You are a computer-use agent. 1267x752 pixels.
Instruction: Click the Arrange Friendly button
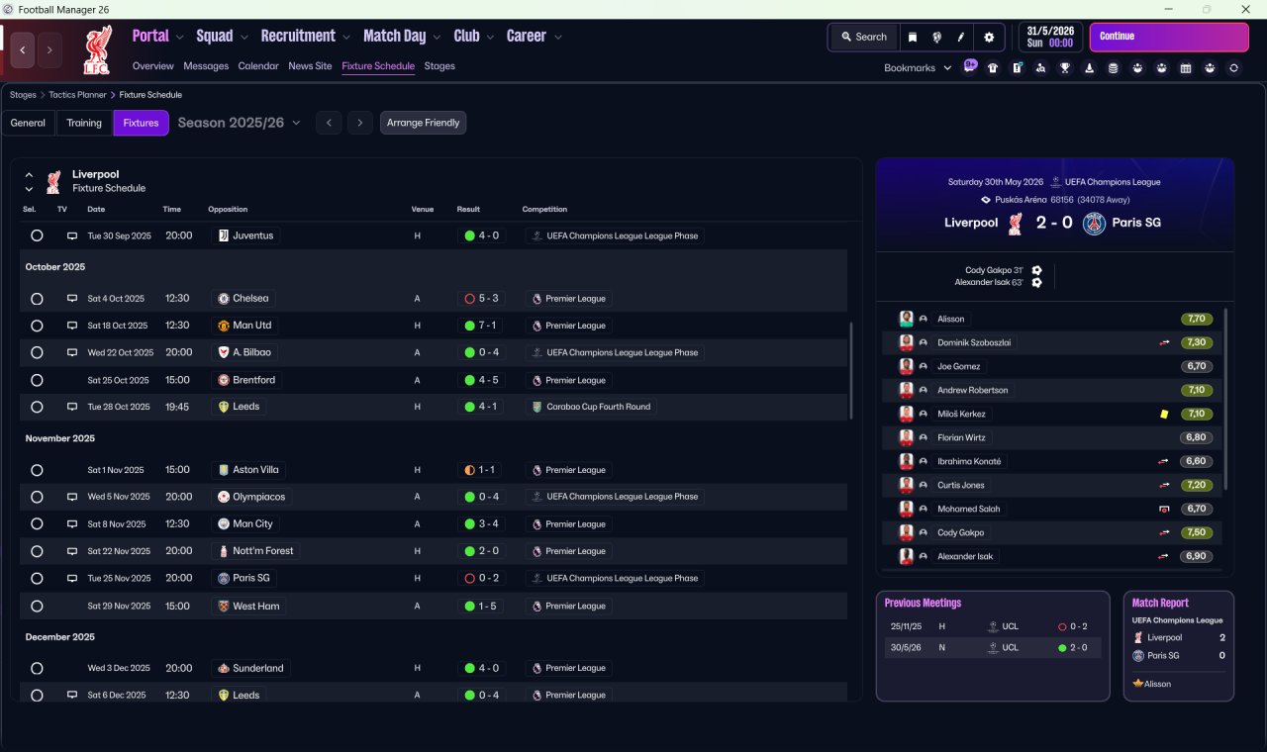[x=423, y=123]
